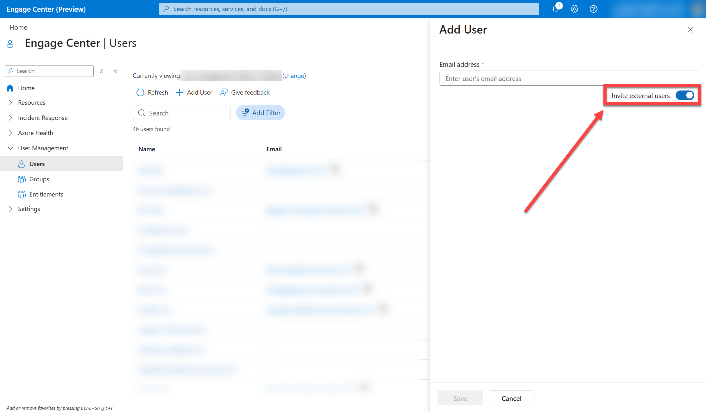This screenshot has height=412, width=706.
Task: Click Add User in the toolbar
Action: pyautogui.click(x=194, y=92)
